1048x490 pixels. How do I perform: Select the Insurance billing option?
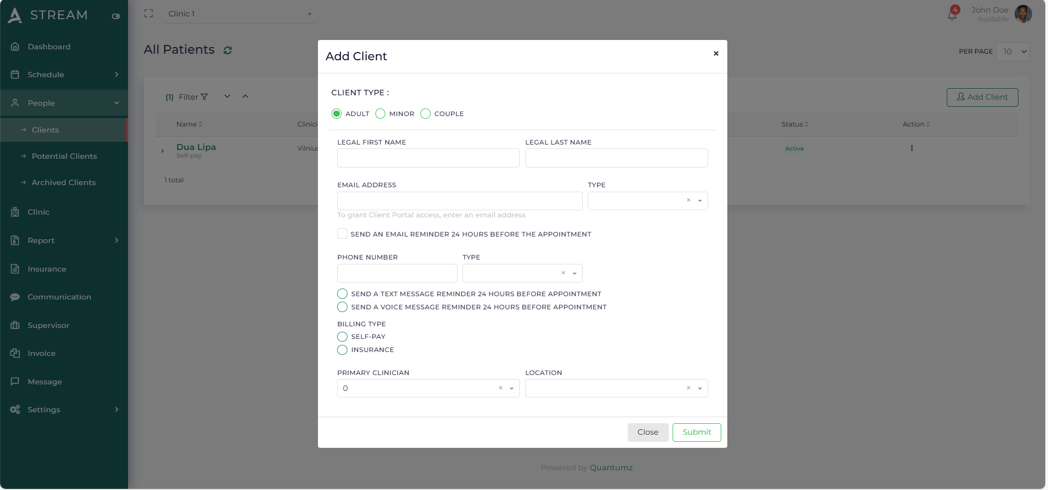click(343, 350)
